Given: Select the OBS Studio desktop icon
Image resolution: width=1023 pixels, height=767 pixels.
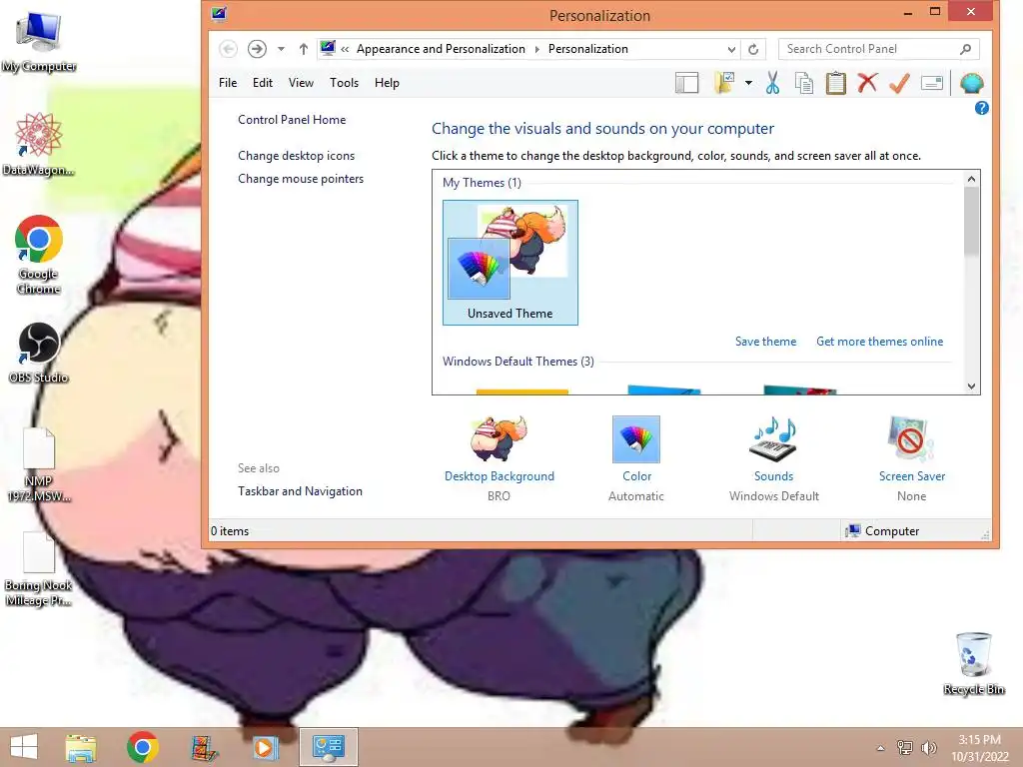Looking at the screenshot, I should pos(39,353).
